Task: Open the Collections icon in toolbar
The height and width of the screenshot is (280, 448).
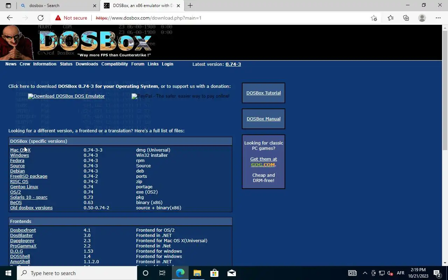Action: [406, 18]
